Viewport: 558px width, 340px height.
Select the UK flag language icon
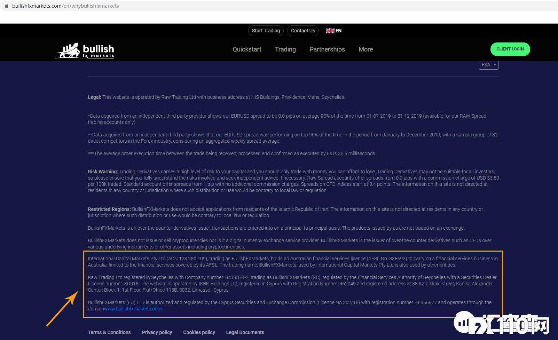click(x=330, y=31)
